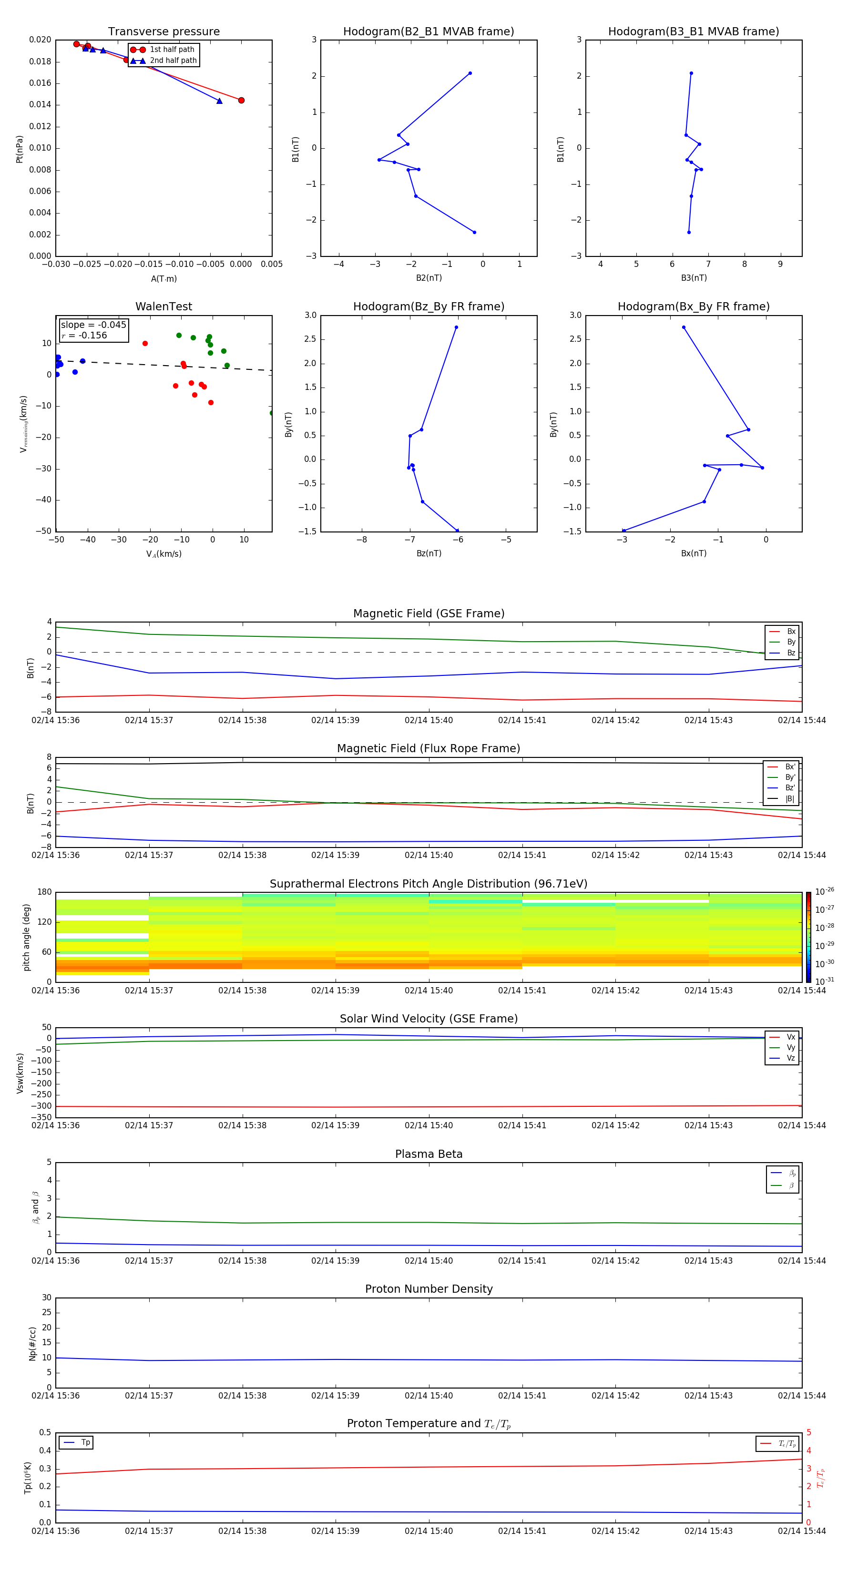Select the 'Te/Tp' legend entry box
This screenshot has height=1573, width=858.
point(777,1443)
